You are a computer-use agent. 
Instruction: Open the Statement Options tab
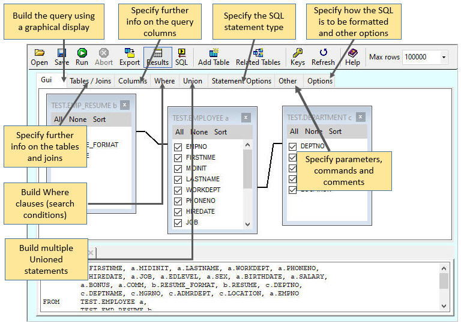pyautogui.click(x=241, y=81)
